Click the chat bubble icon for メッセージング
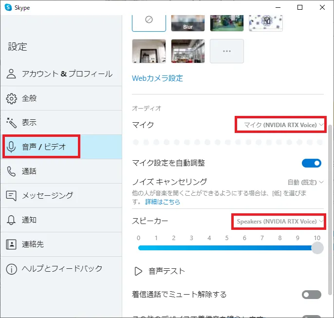334x318 pixels. point(11,196)
